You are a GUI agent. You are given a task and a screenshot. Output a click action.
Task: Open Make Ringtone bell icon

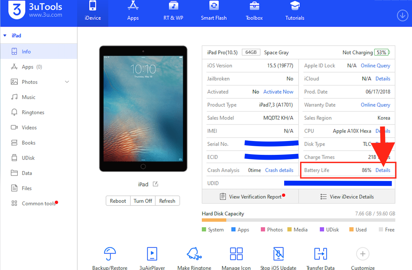pyautogui.click(x=194, y=254)
